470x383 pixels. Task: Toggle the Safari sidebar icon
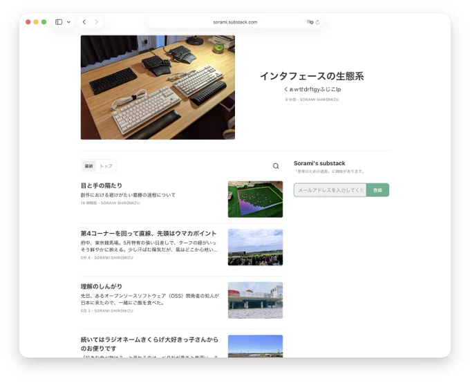[59, 22]
